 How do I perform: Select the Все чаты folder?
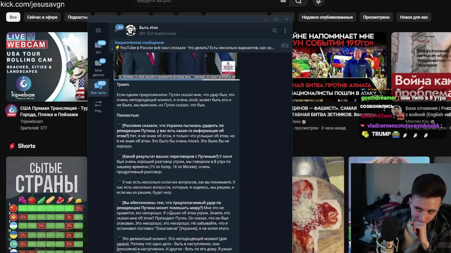coord(98,88)
